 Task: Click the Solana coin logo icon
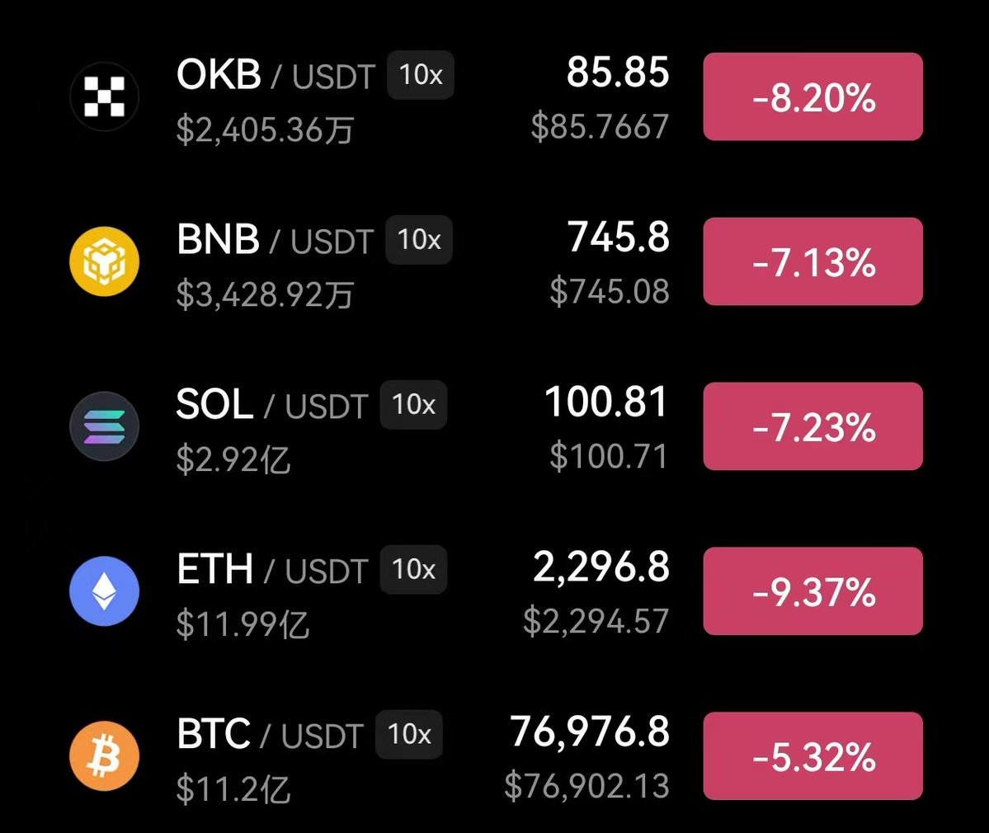(104, 426)
